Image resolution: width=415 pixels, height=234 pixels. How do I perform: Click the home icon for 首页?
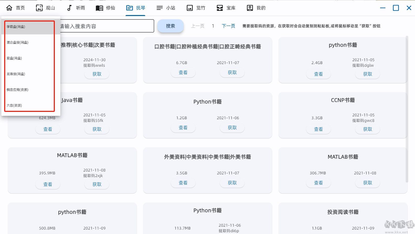[x=9, y=8]
